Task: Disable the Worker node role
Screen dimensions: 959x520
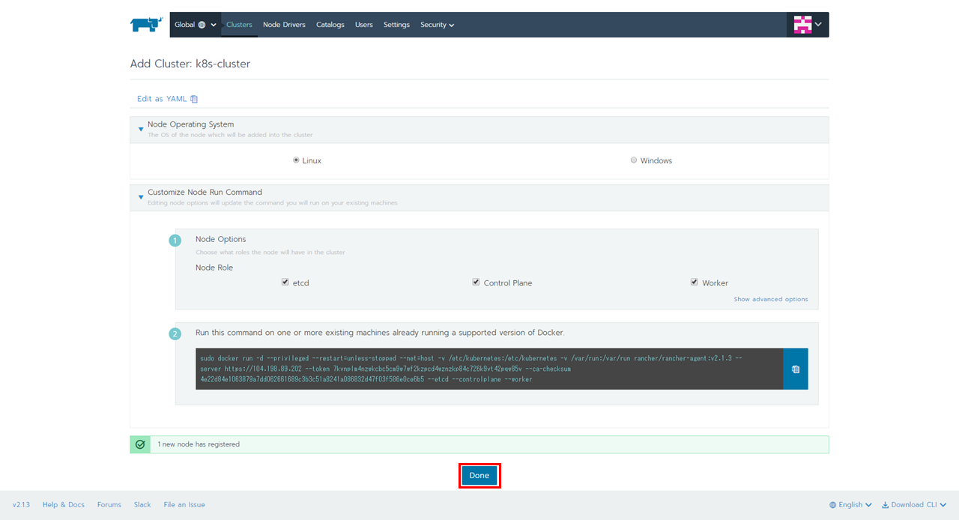Action: click(x=695, y=282)
